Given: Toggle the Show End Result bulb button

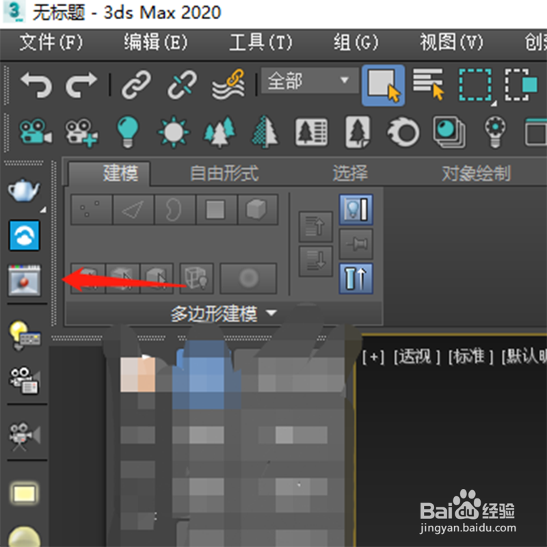Looking at the screenshot, I should [x=356, y=210].
